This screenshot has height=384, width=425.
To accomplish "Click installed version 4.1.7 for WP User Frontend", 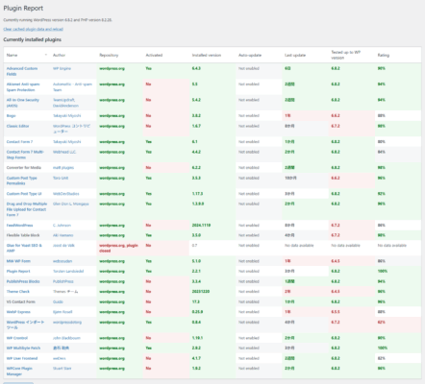I will pyautogui.click(x=196, y=358).
